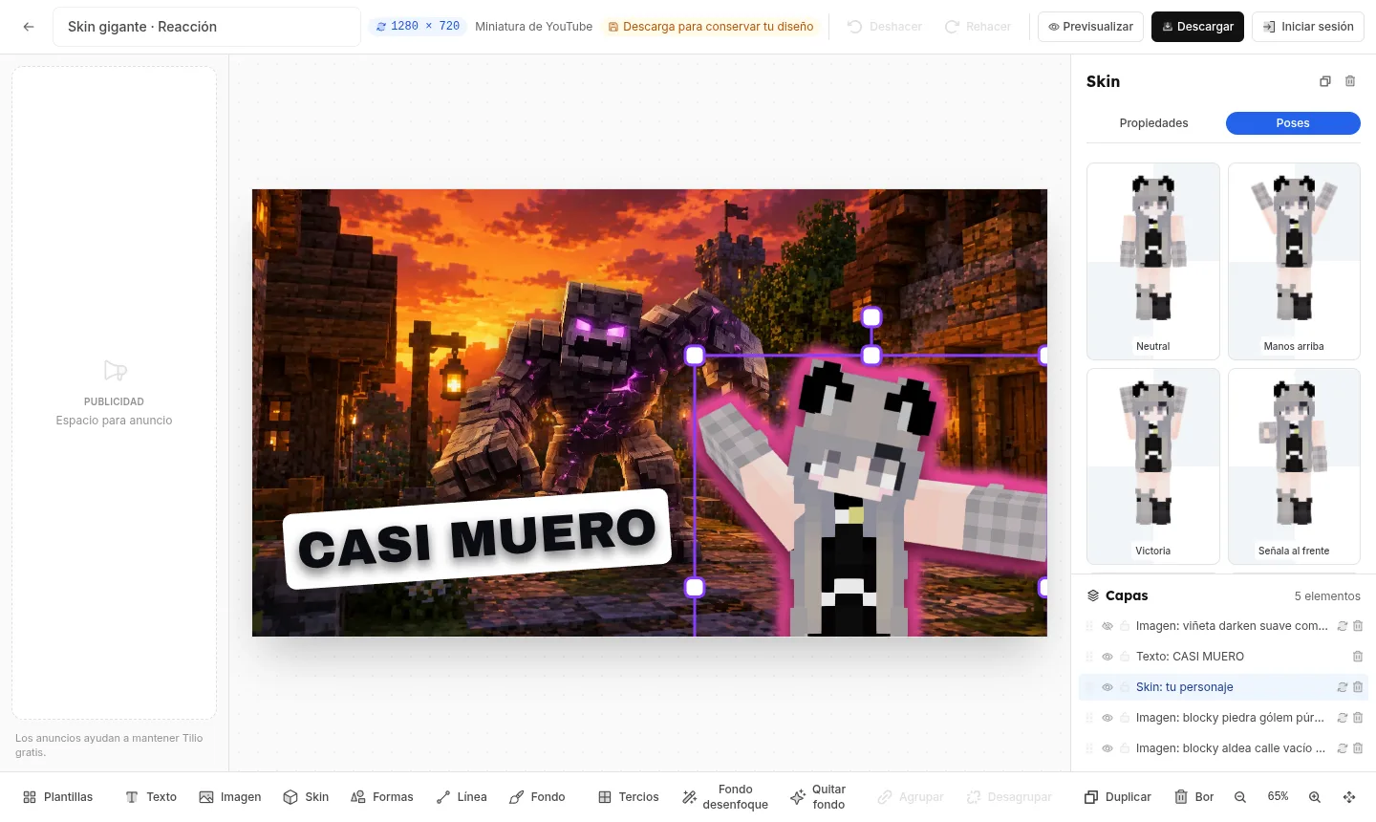Delete the Skin: tu personaje layer
This screenshot has height=822, width=1376.
coord(1358,687)
